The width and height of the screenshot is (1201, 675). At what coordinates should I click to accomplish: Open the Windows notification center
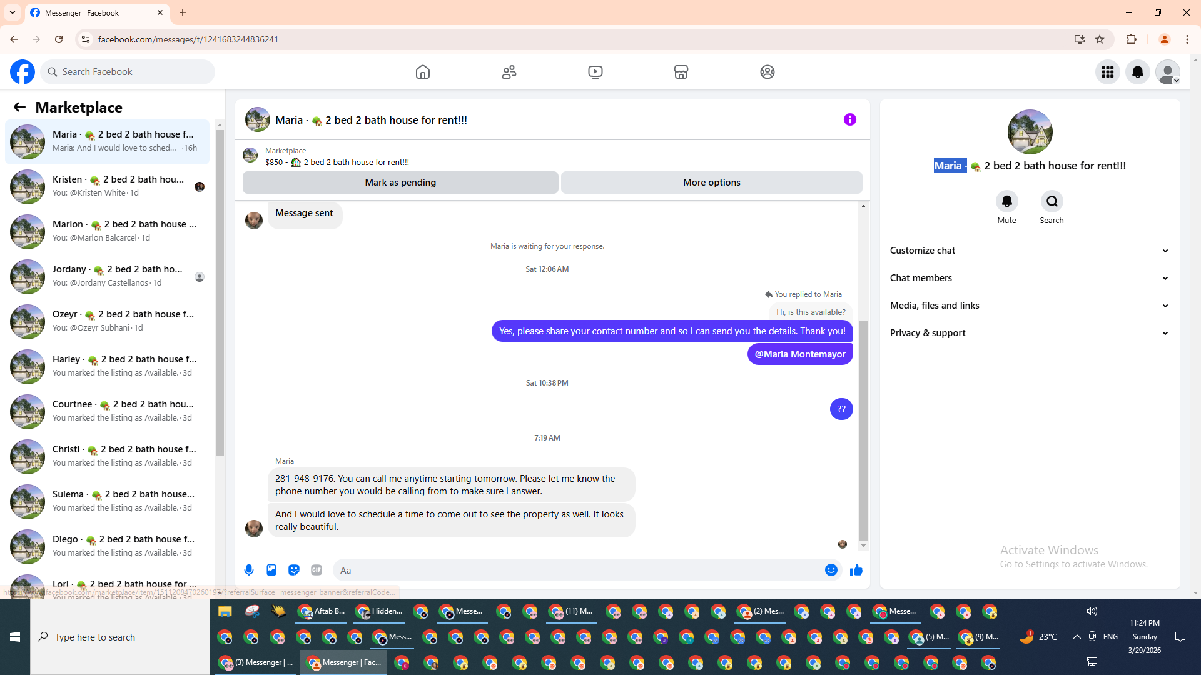tap(1180, 637)
